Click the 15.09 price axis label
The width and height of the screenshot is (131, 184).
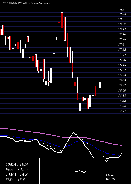122,90
